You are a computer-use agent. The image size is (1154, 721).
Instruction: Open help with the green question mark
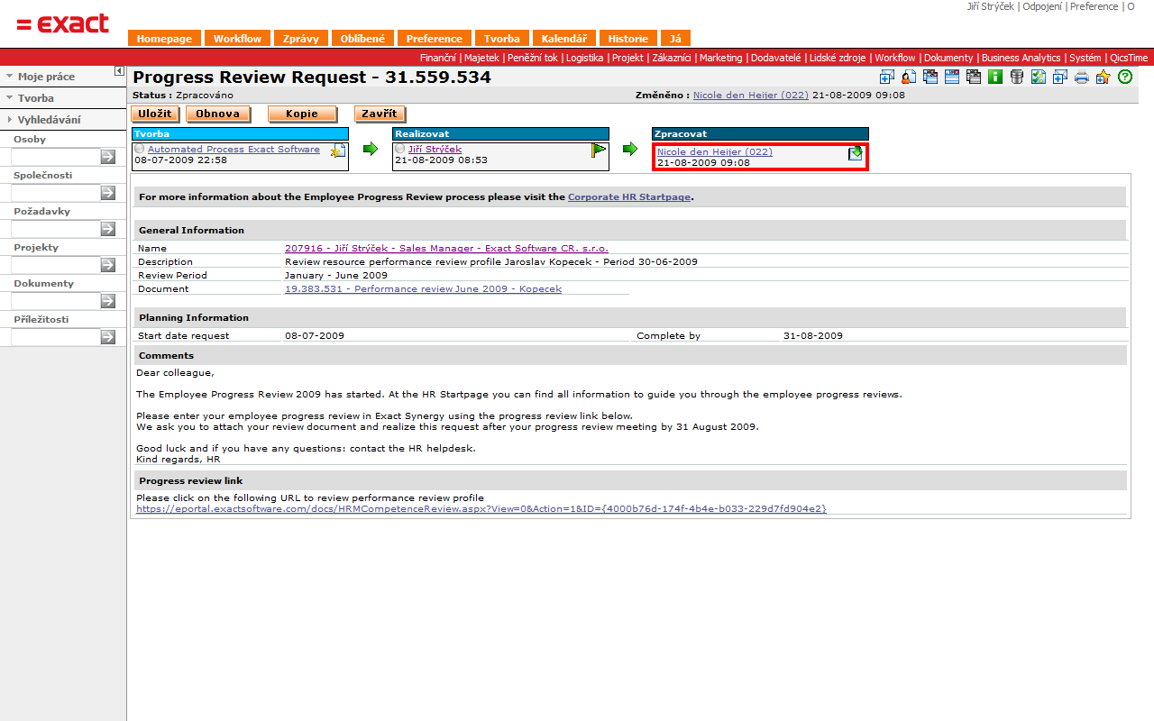tap(1125, 77)
